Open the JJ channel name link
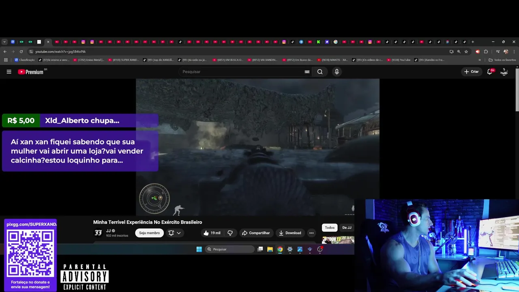The image size is (519, 292). click(108, 231)
